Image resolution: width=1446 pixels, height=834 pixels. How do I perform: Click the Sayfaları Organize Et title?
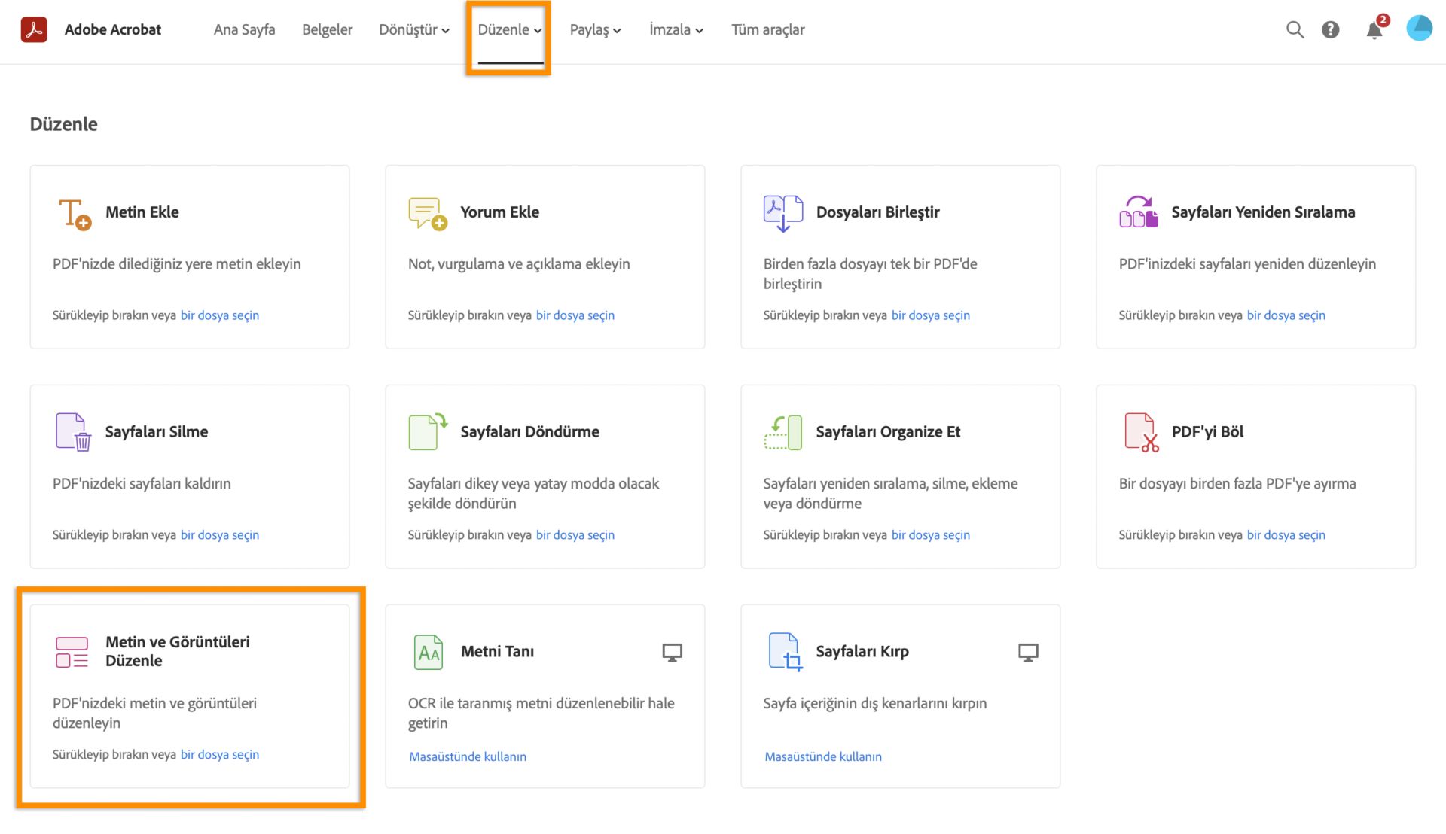pos(889,432)
